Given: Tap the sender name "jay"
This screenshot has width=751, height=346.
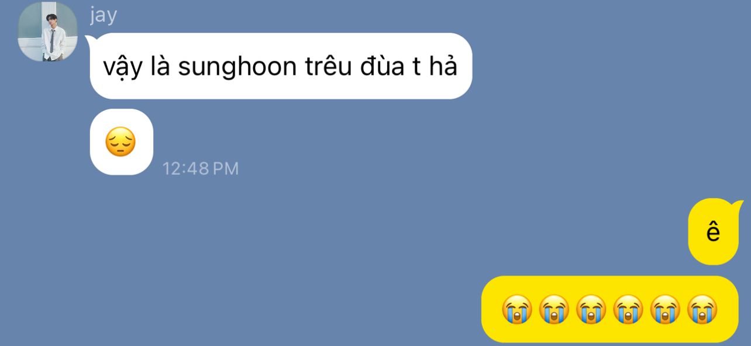Looking at the screenshot, I should [x=104, y=16].
